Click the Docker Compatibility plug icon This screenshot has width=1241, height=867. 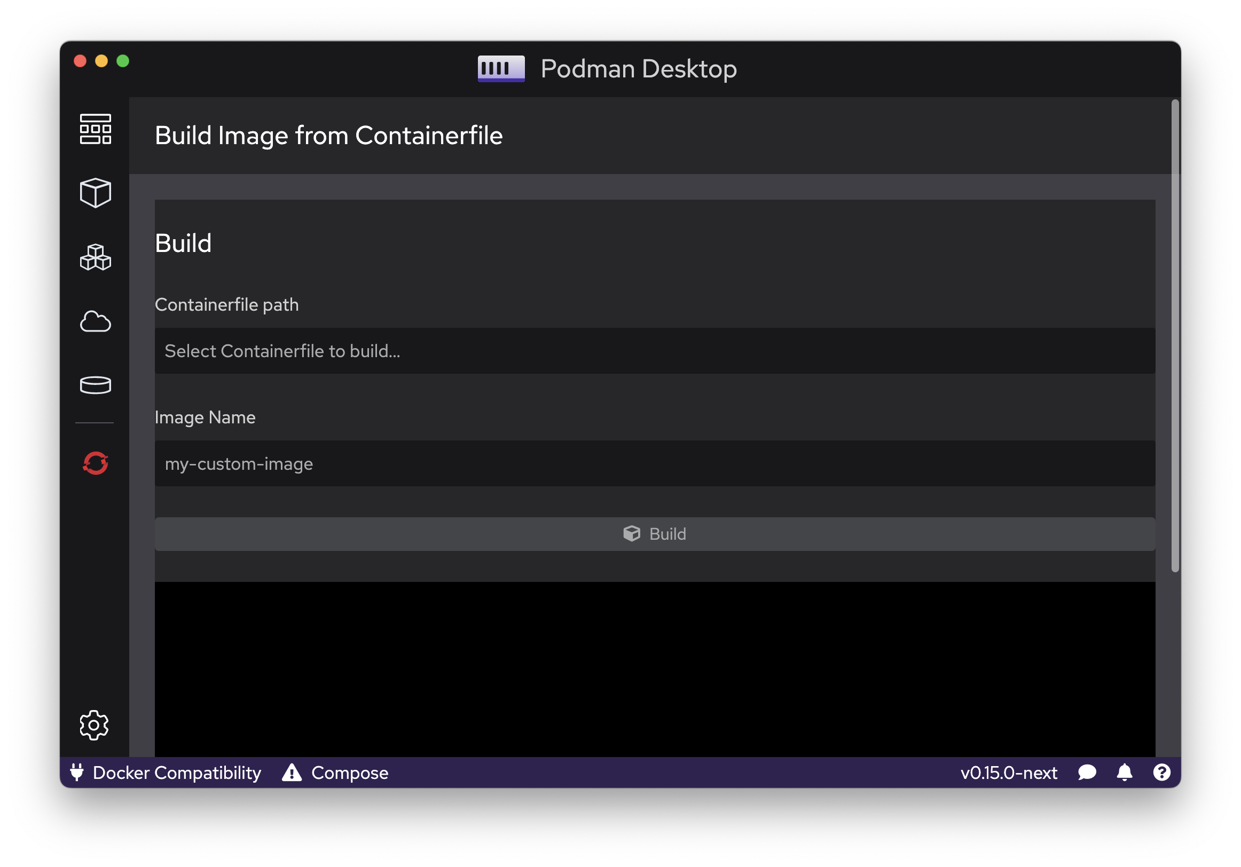click(77, 773)
